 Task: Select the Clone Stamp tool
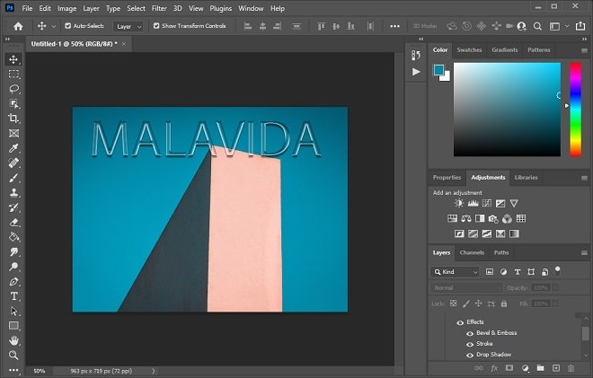click(13, 192)
